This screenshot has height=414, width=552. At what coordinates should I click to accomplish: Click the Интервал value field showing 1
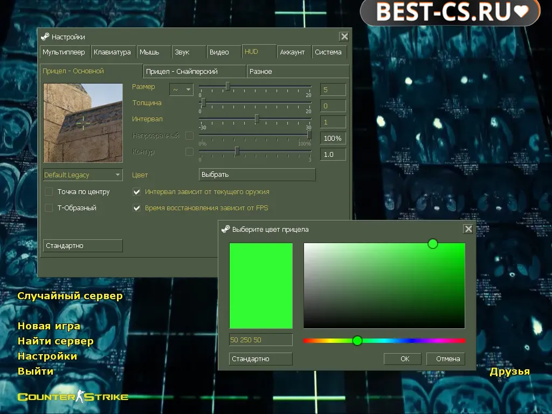pos(333,122)
